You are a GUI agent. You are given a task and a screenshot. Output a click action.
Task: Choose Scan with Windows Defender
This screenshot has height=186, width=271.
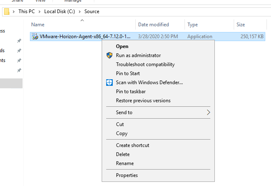[149, 83]
